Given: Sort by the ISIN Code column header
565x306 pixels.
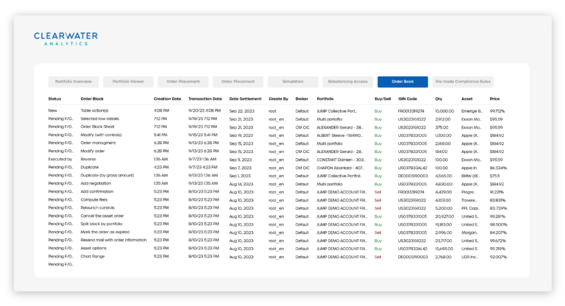Looking at the screenshot, I should (408, 98).
